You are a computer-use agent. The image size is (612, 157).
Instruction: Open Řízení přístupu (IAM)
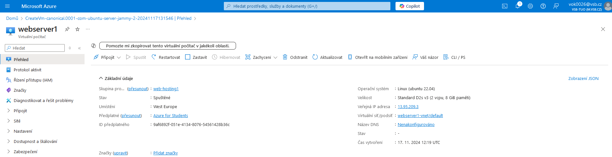42,80
